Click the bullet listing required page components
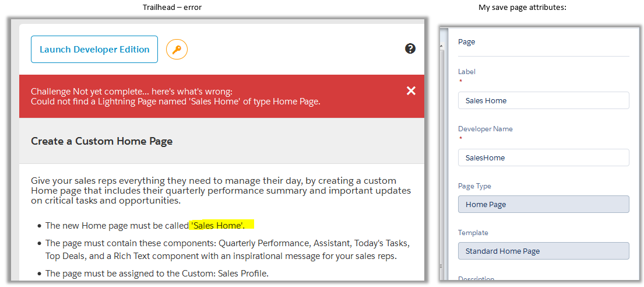Image resolution: width=644 pixels, height=287 pixels. click(x=227, y=249)
